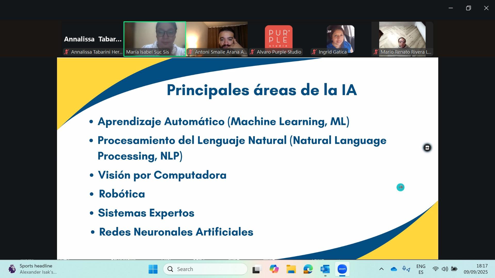Viewport: 495px width, 278px height.
Task: Click the taskbar Search box
Action: (206, 269)
